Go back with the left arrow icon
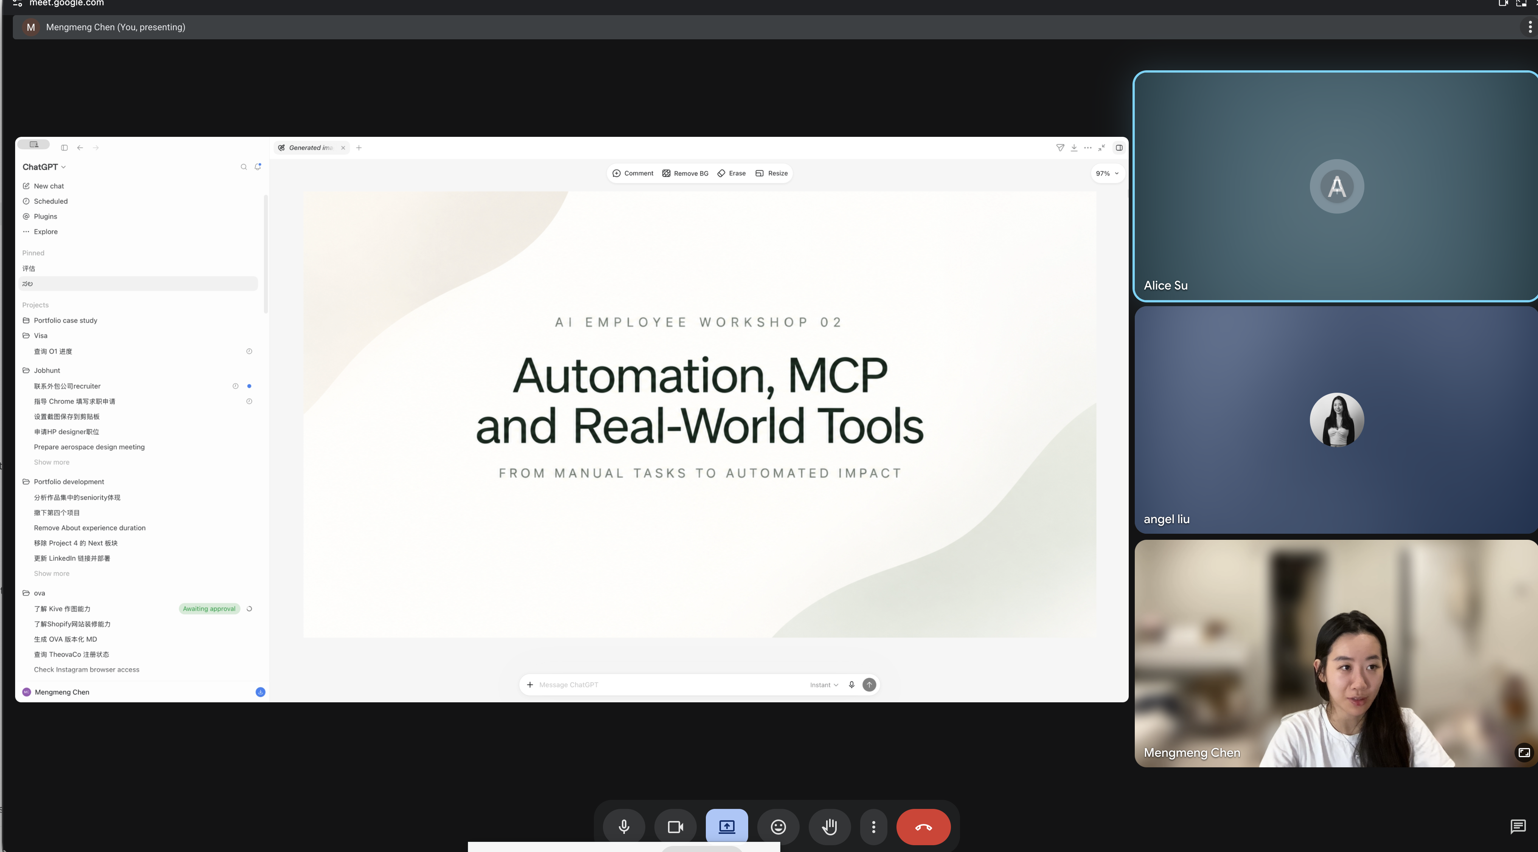The height and width of the screenshot is (852, 1538). (x=80, y=148)
